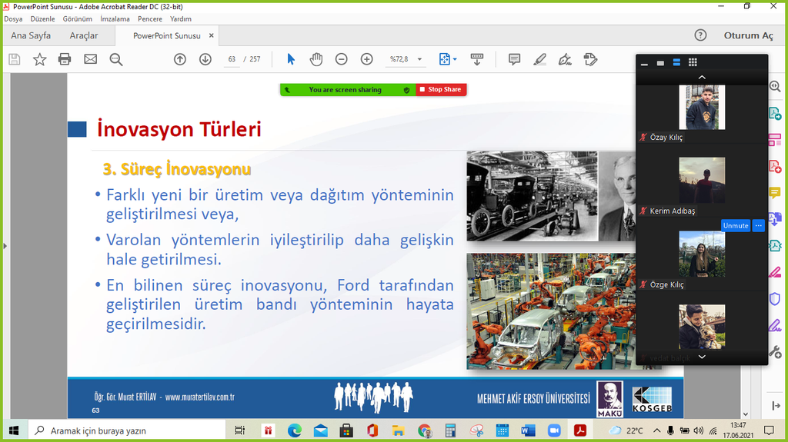Open the Görünüm menu
788x442 pixels.
tap(78, 18)
